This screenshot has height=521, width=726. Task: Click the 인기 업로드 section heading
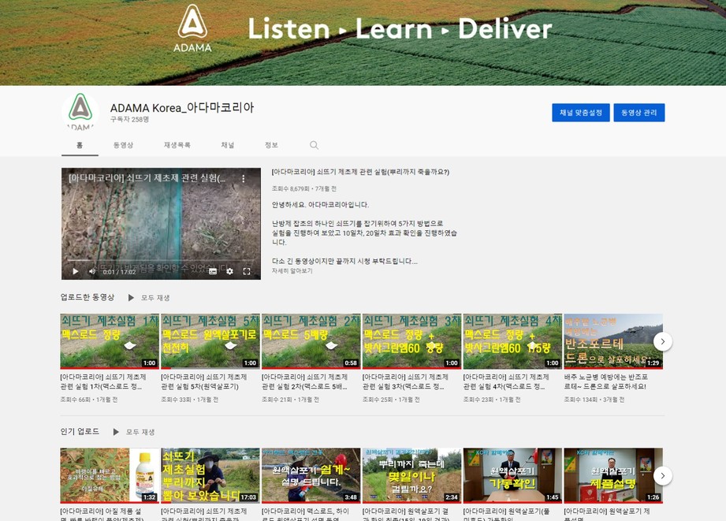pos(80,432)
